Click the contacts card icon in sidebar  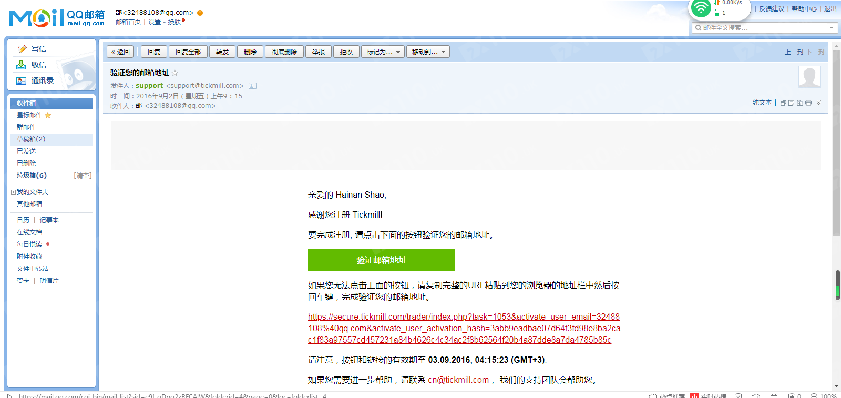21,81
